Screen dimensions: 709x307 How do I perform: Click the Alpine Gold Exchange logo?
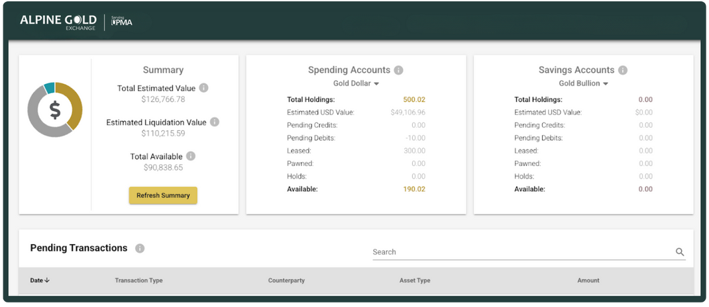click(x=58, y=22)
